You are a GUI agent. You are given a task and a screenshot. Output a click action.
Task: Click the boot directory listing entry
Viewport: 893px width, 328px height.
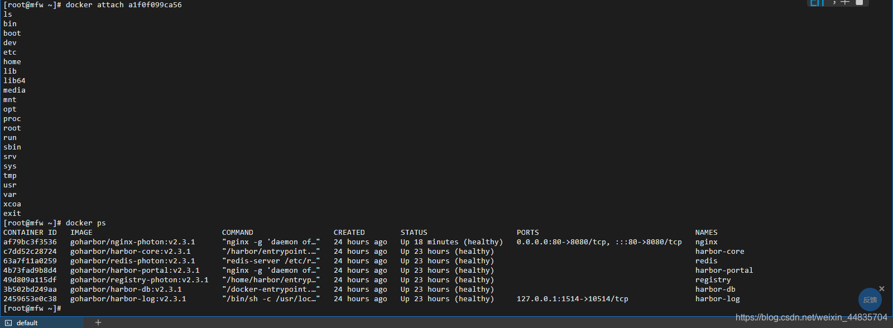(x=12, y=33)
